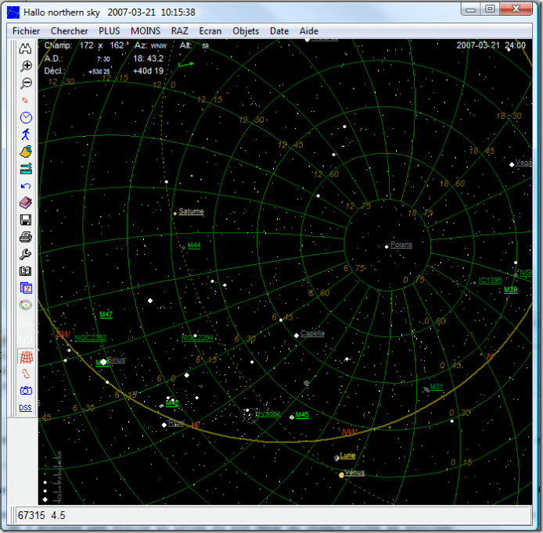Select the M39 object label

click(x=510, y=290)
